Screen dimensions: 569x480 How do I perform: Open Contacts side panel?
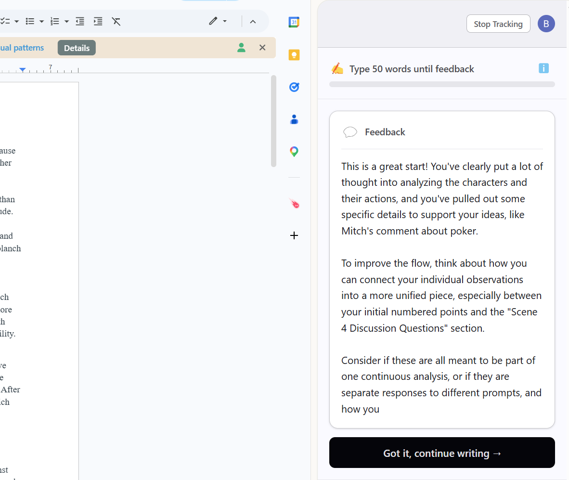(294, 119)
